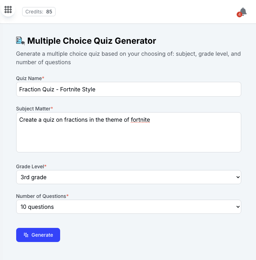Viewport: 256px width, 260px height.
Task: Click the Grade Level dropdown chevron arrow
Action: point(238,177)
